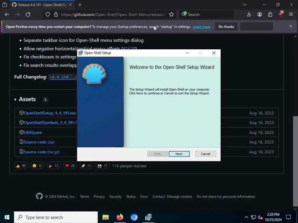Open the GitHub logo in the footer
This screenshot has height=223, width=298.
tap(39, 196)
